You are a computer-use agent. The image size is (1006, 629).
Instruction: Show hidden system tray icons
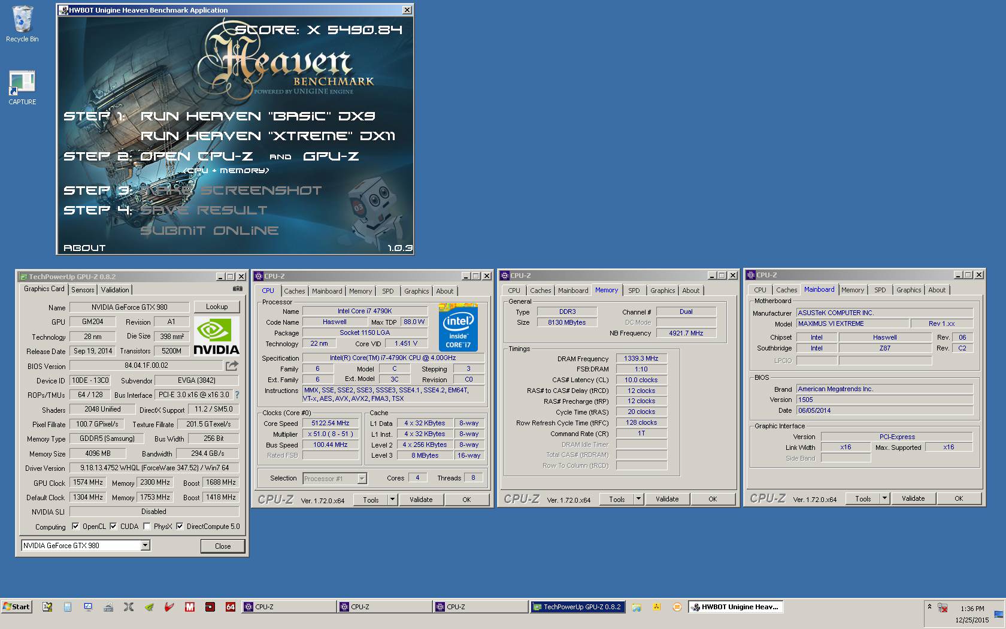click(929, 606)
